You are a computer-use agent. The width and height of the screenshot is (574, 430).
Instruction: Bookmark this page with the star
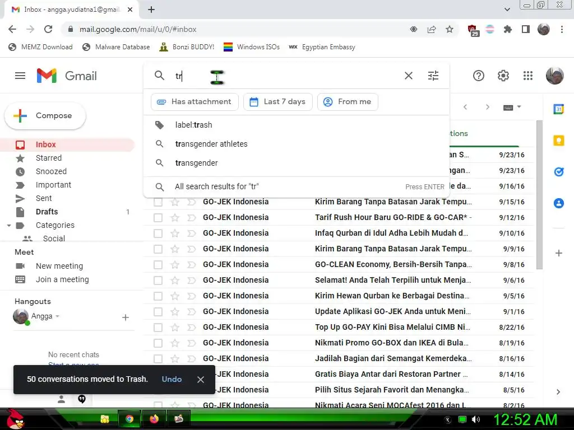(450, 29)
